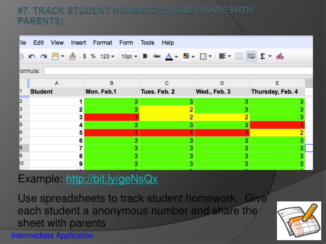Select column D header
Screen dimensions: 326x244
pos(222,83)
